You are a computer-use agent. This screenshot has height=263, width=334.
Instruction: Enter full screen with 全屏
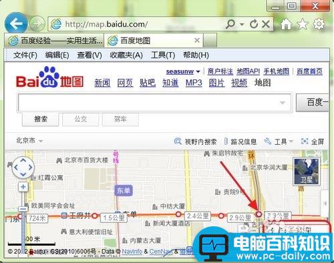pos(313,142)
